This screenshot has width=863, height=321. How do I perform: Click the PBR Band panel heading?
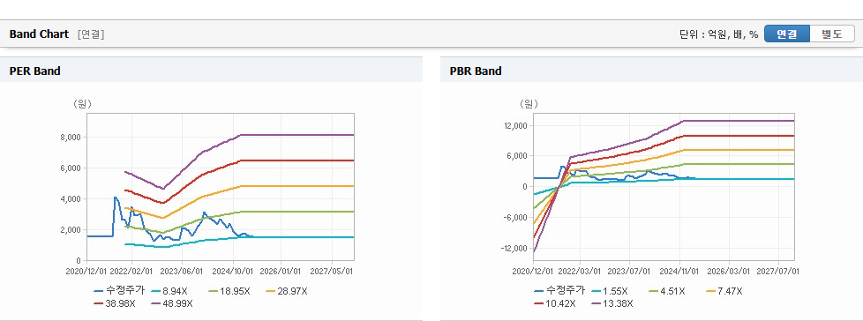click(x=476, y=71)
